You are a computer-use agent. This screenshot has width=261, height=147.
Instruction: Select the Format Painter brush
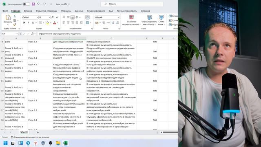[x=15, y=24]
